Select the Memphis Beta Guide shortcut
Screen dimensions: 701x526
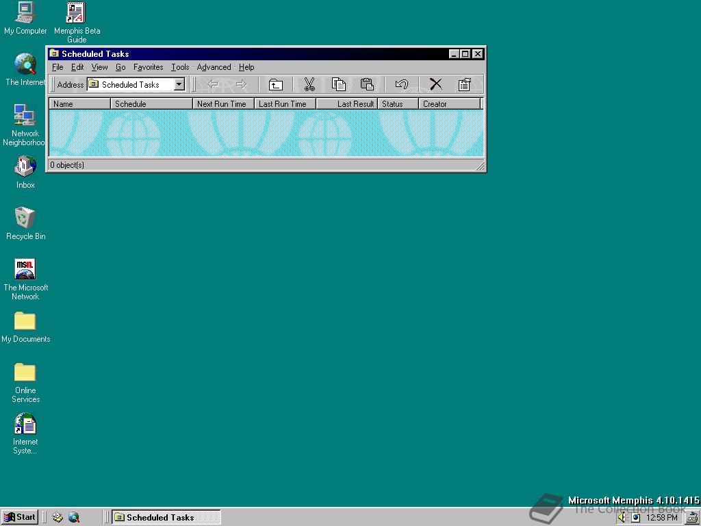point(77,23)
